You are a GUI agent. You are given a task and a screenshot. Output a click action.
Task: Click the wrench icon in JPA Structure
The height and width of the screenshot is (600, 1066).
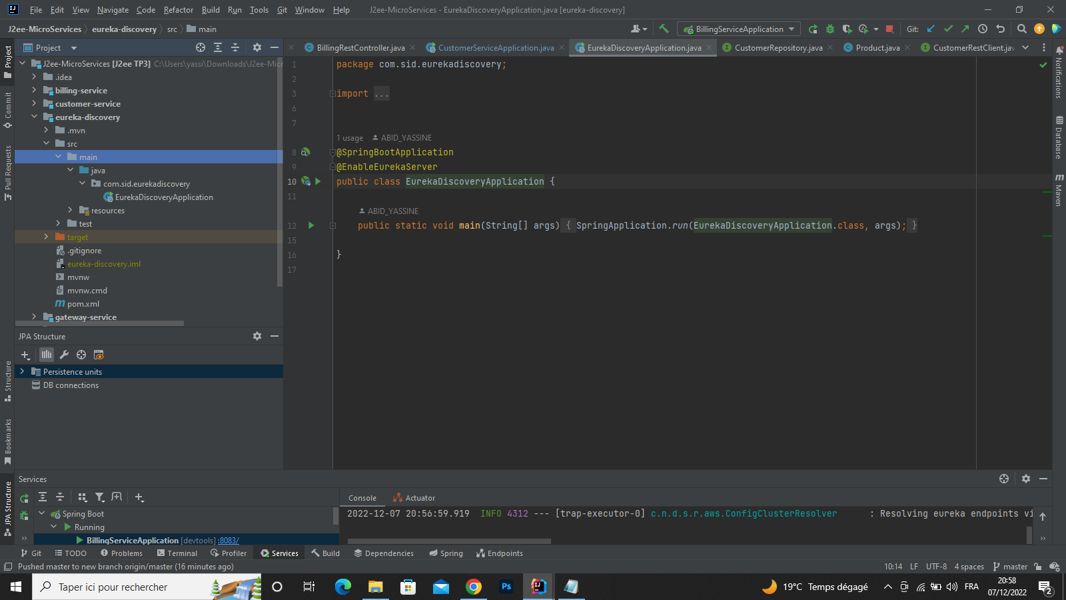coord(64,355)
